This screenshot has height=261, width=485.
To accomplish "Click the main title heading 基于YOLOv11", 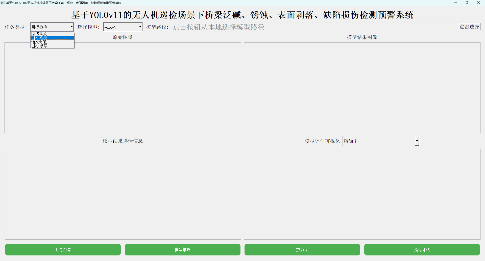I will (242, 15).
